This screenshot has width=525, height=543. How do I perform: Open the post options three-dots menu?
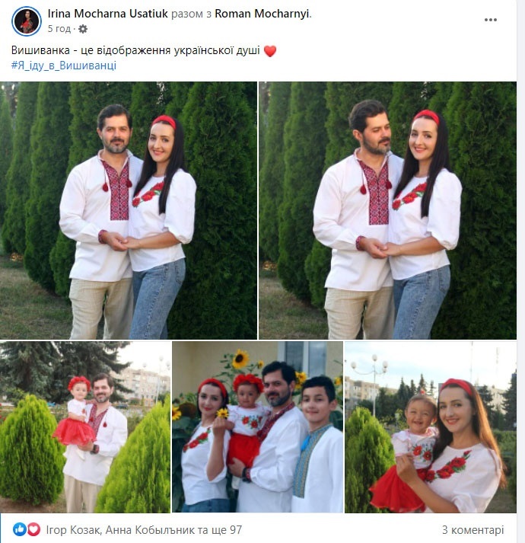(x=491, y=20)
